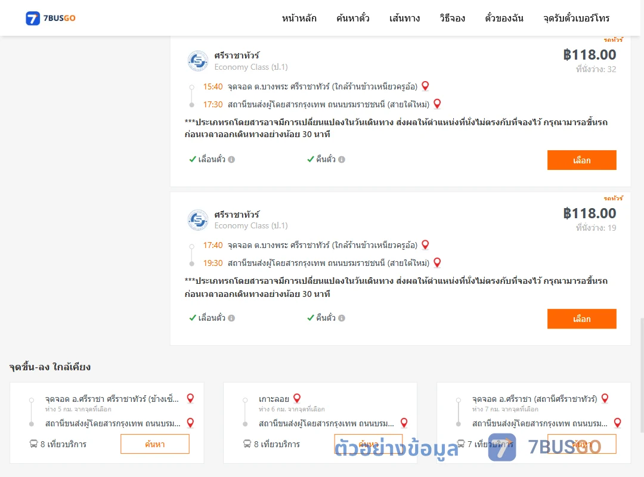Open the จุดรับตั๋วเบอร์โทร menu item
This screenshot has height=477, width=644.
(576, 18)
